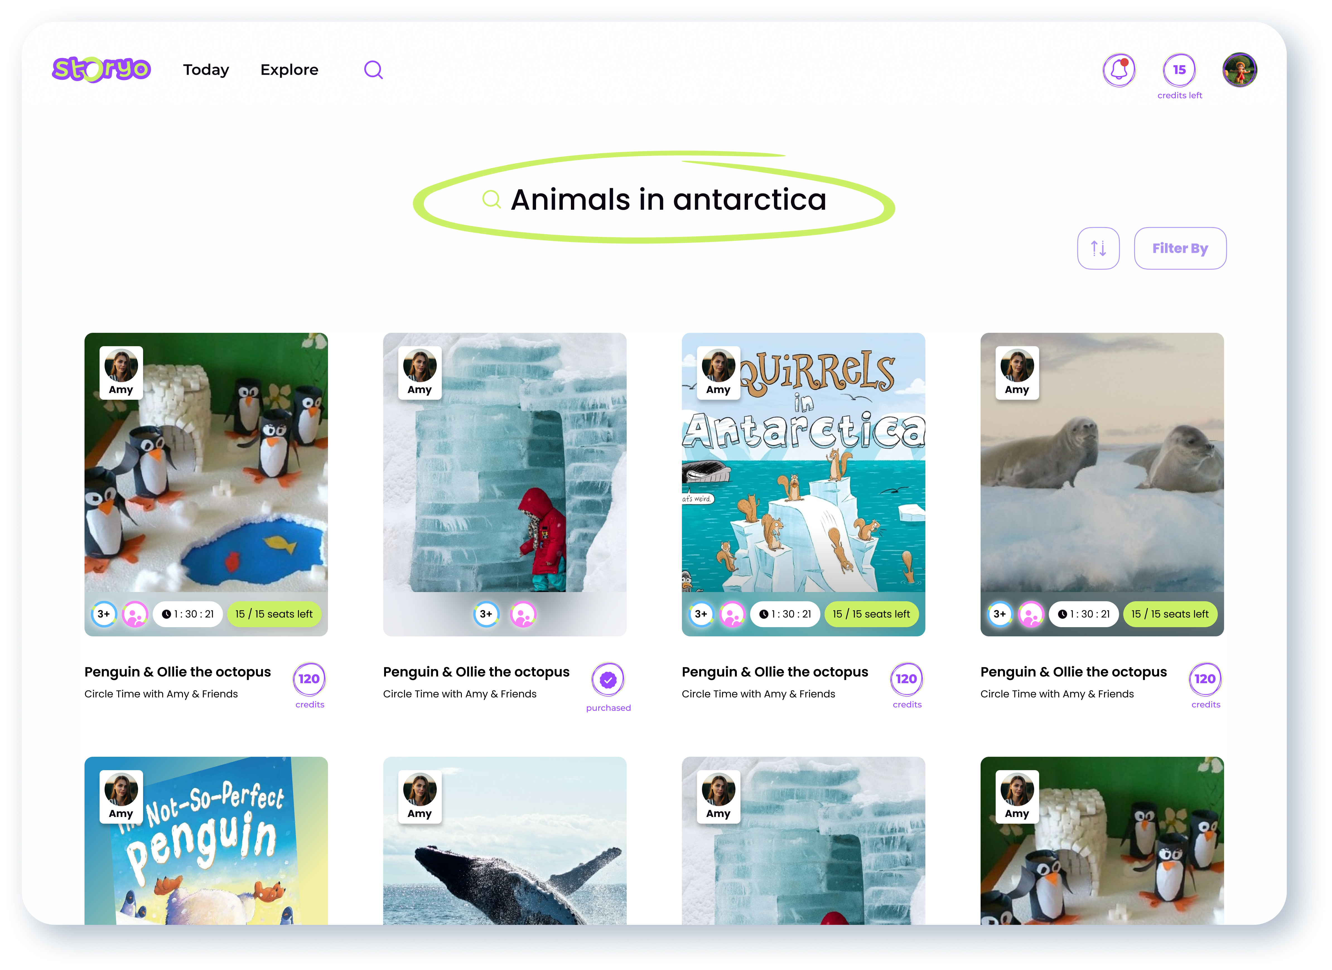Click the Storyo logo

[102, 69]
